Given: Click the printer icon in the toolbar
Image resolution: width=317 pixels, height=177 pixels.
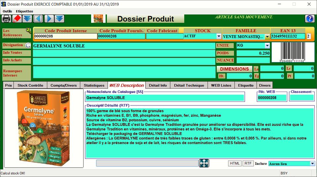Looking at the screenshot, I should (7, 19).
